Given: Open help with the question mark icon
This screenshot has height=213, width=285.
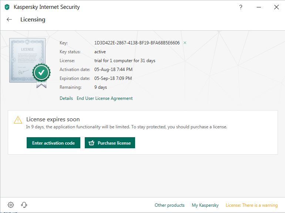Looking at the screenshot, I should [x=241, y=7].
